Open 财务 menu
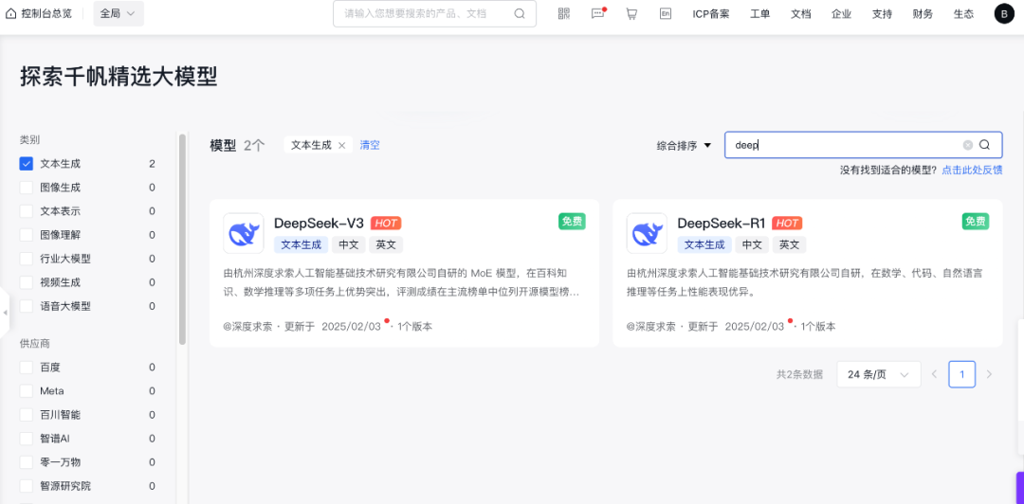The width and height of the screenshot is (1024, 504). pyautogui.click(x=923, y=13)
